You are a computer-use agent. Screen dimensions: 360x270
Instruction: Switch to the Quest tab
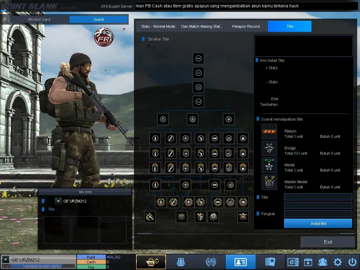coord(98,20)
